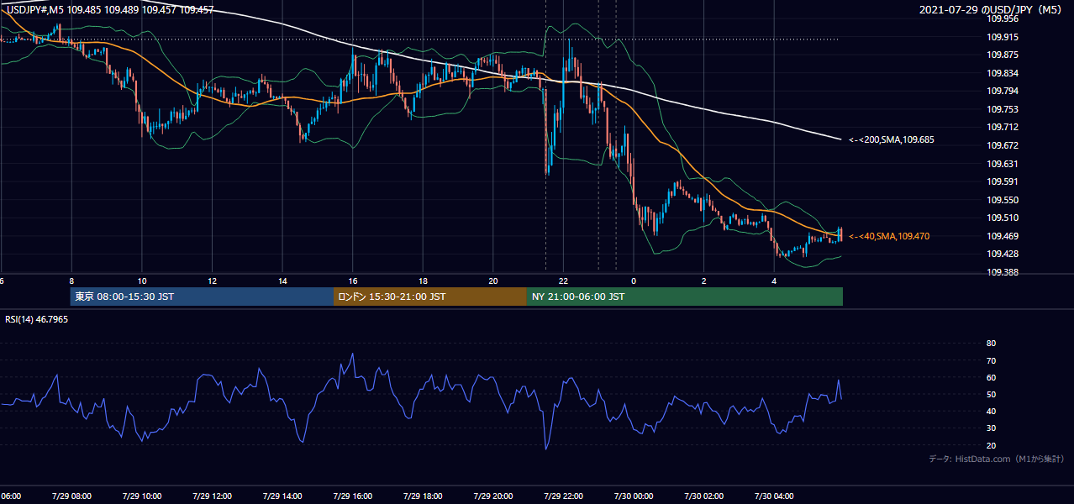Viewport: 1074px width, 504px height.
Task: Click RSI scale value 50
Action: [x=991, y=394]
